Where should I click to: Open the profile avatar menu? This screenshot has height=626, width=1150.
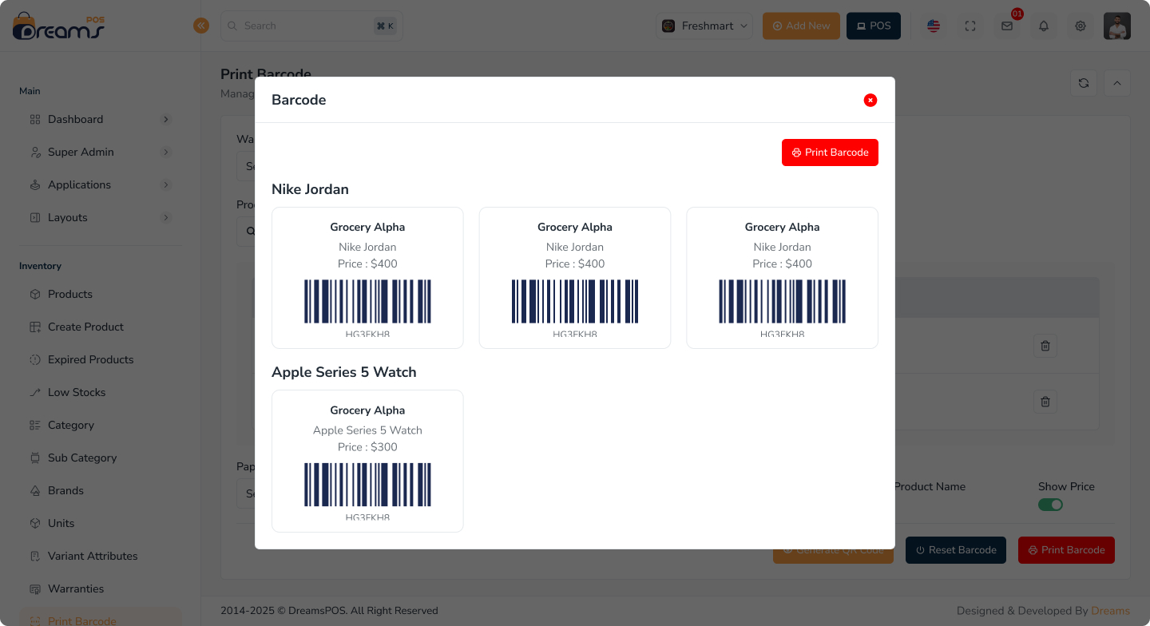pos(1116,26)
